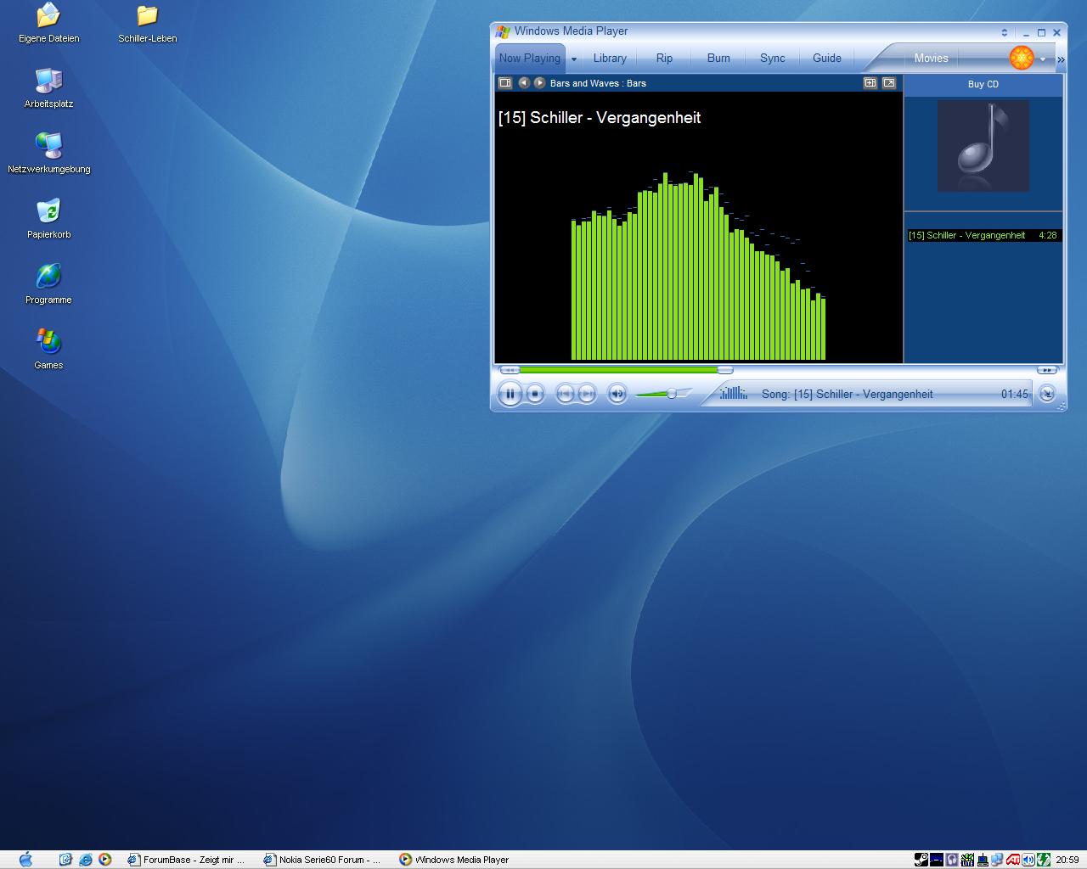The height and width of the screenshot is (869, 1087).
Task: Click the album art music note thumbnail
Action: (983, 146)
